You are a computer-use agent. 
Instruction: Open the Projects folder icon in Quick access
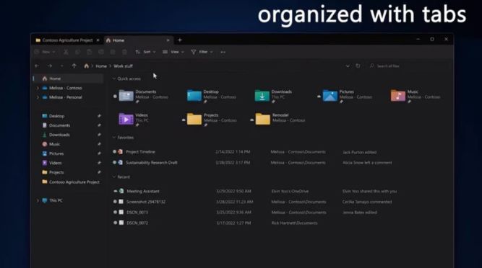coord(194,119)
